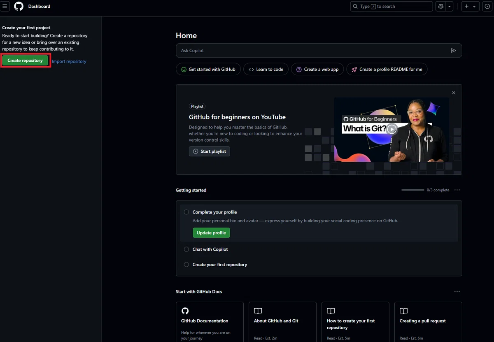Click the Home heading

[186, 35]
